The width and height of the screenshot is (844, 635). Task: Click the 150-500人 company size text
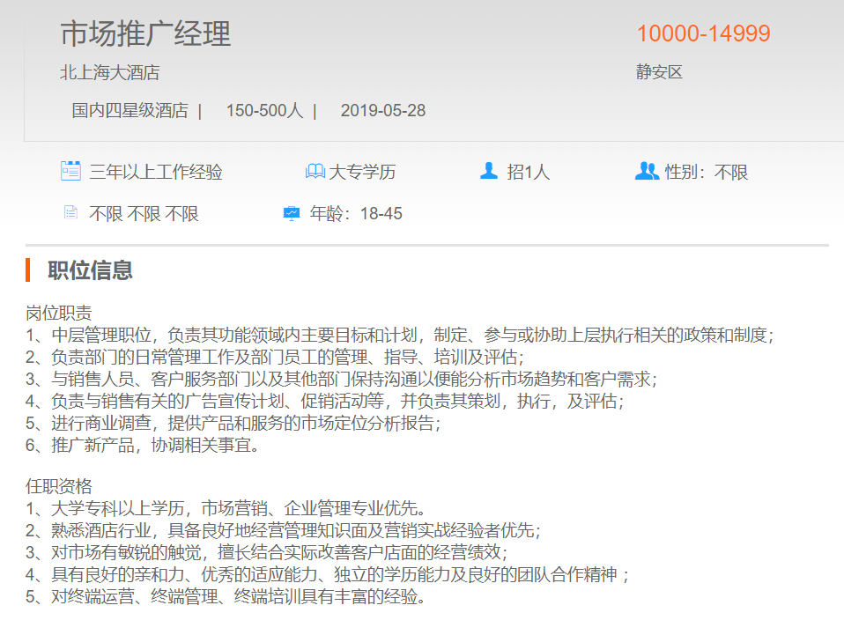click(x=264, y=110)
